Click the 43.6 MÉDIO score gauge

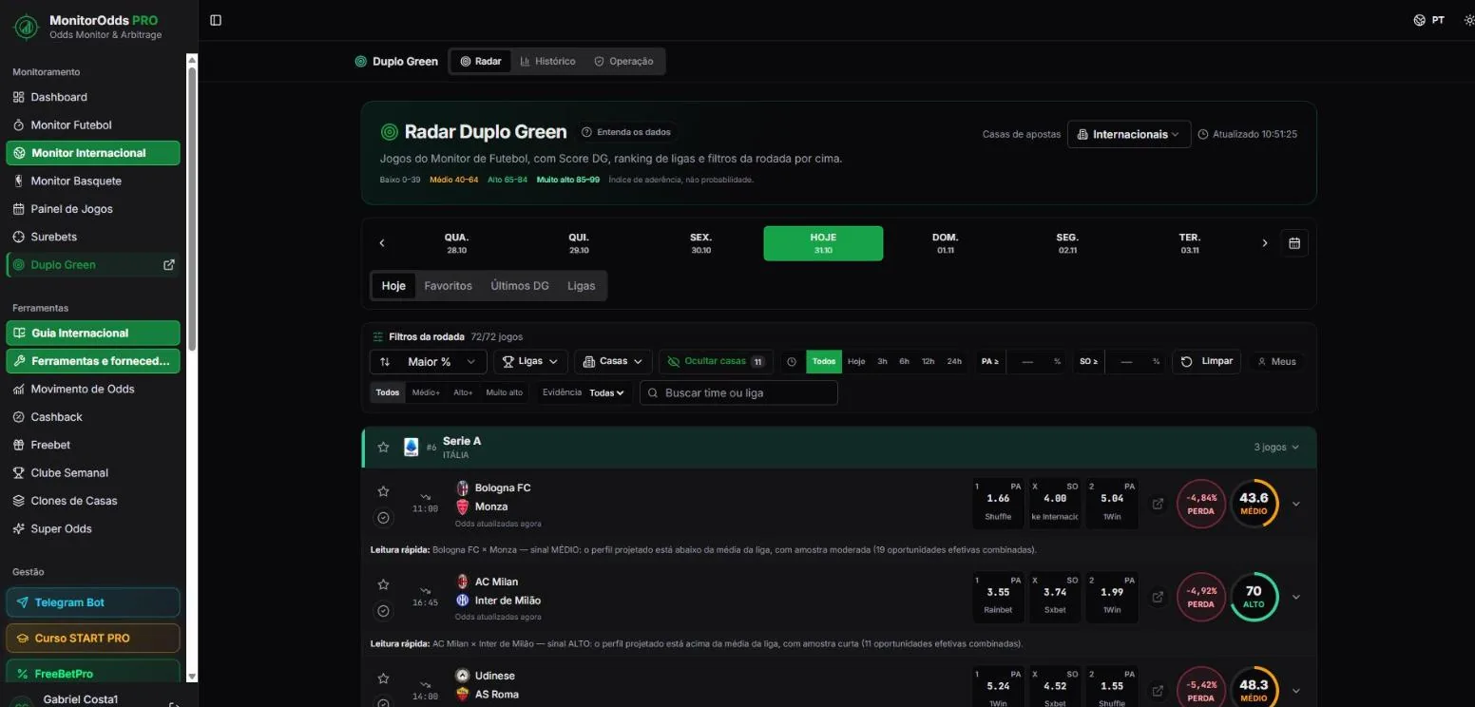pos(1254,504)
